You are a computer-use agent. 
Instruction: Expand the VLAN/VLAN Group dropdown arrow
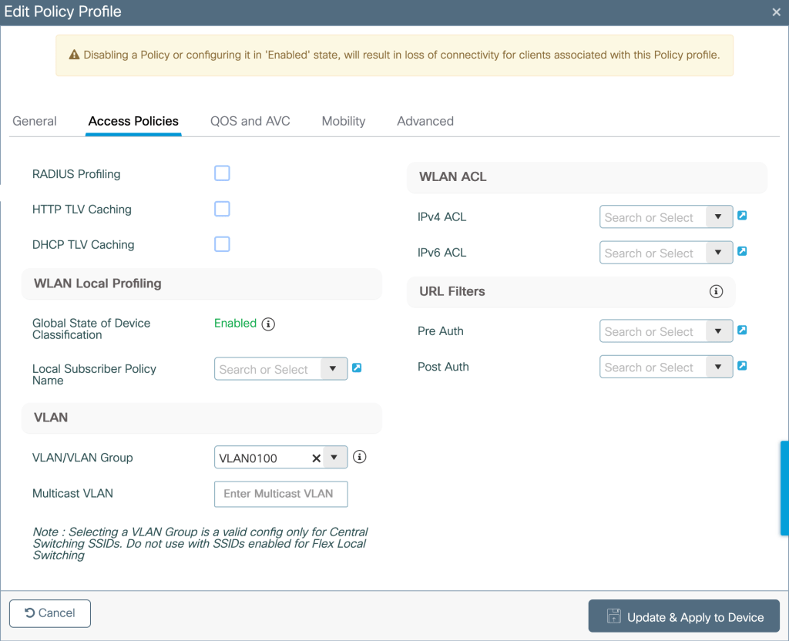[334, 458]
